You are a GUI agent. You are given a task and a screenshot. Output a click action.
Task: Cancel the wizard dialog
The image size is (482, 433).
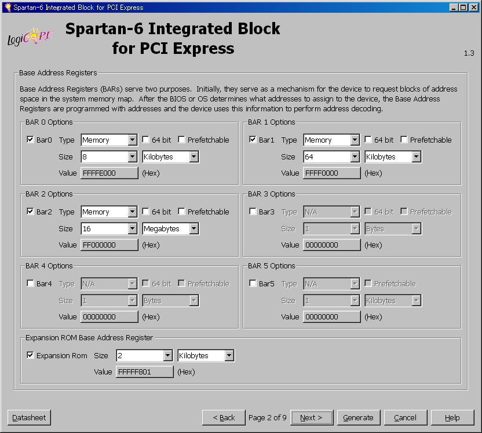tap(405, 417)
